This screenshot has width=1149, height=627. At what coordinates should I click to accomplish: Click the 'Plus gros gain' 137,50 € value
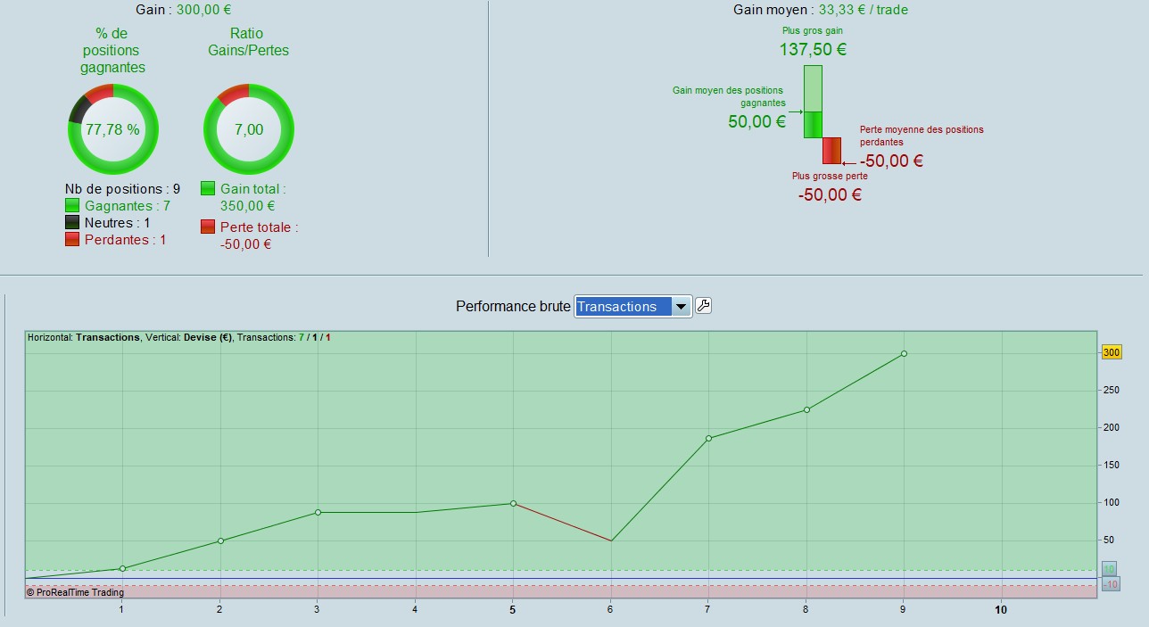coord(813,49)
